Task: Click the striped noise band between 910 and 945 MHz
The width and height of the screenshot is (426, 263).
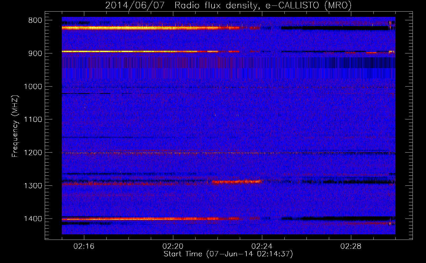Action: (x=229, y=63)
